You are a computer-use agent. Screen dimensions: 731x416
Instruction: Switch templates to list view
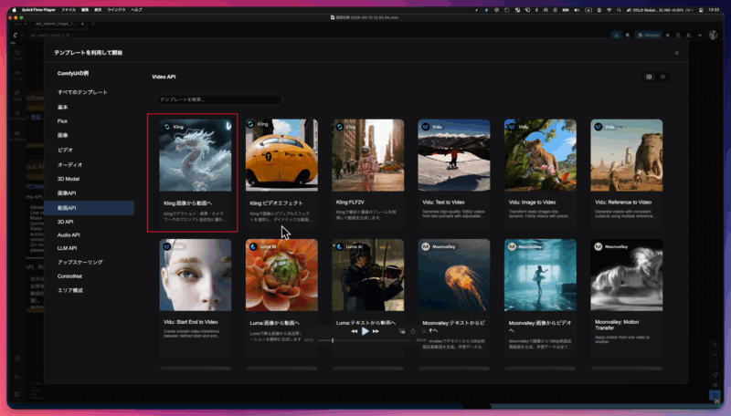pos(662,77)
